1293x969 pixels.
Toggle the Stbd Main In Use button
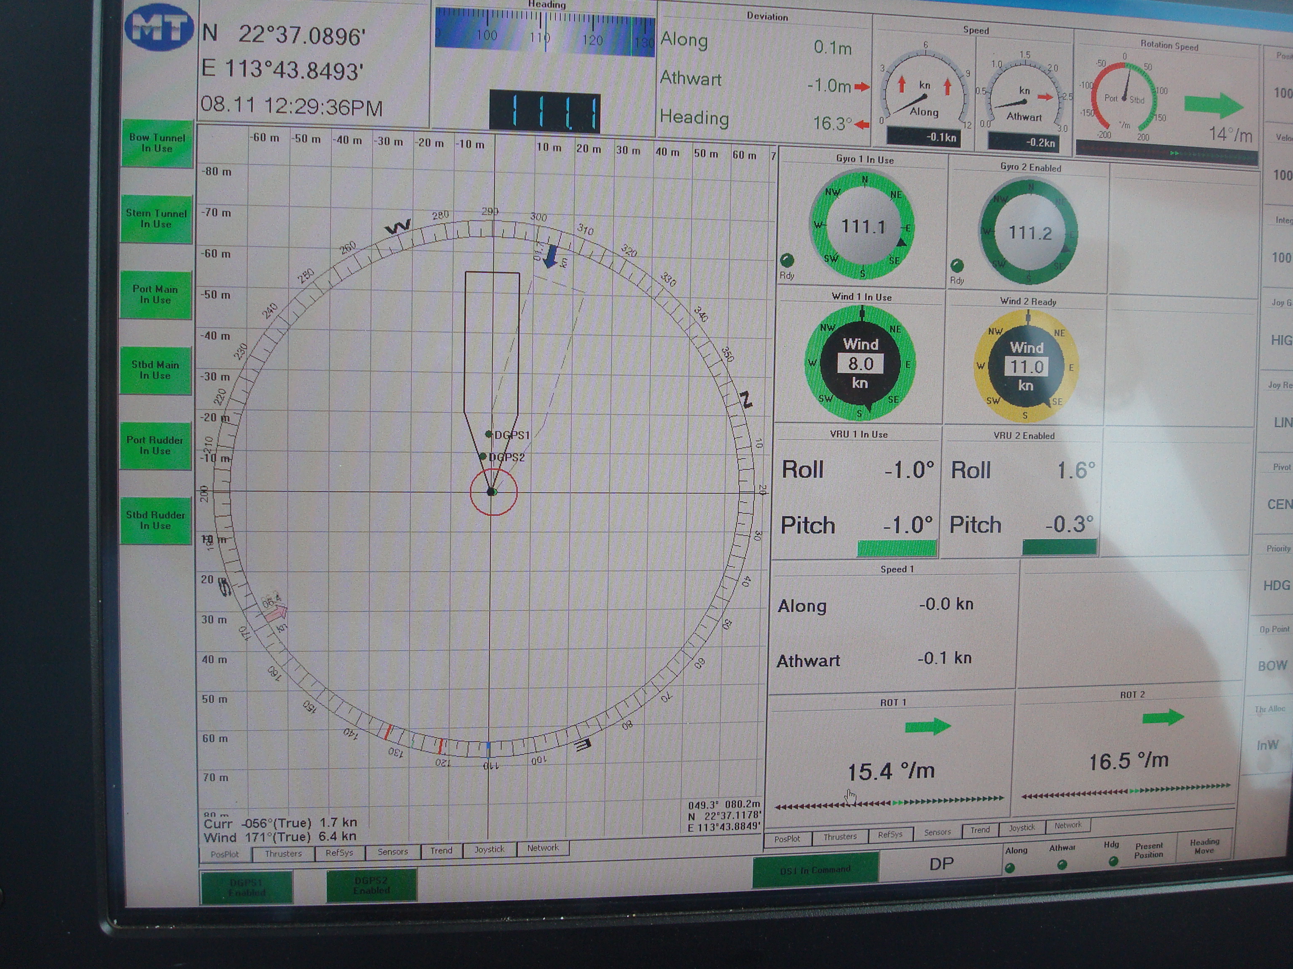click(x=155, y=370)
